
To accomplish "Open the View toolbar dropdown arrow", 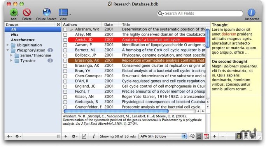I will (70, 15).
